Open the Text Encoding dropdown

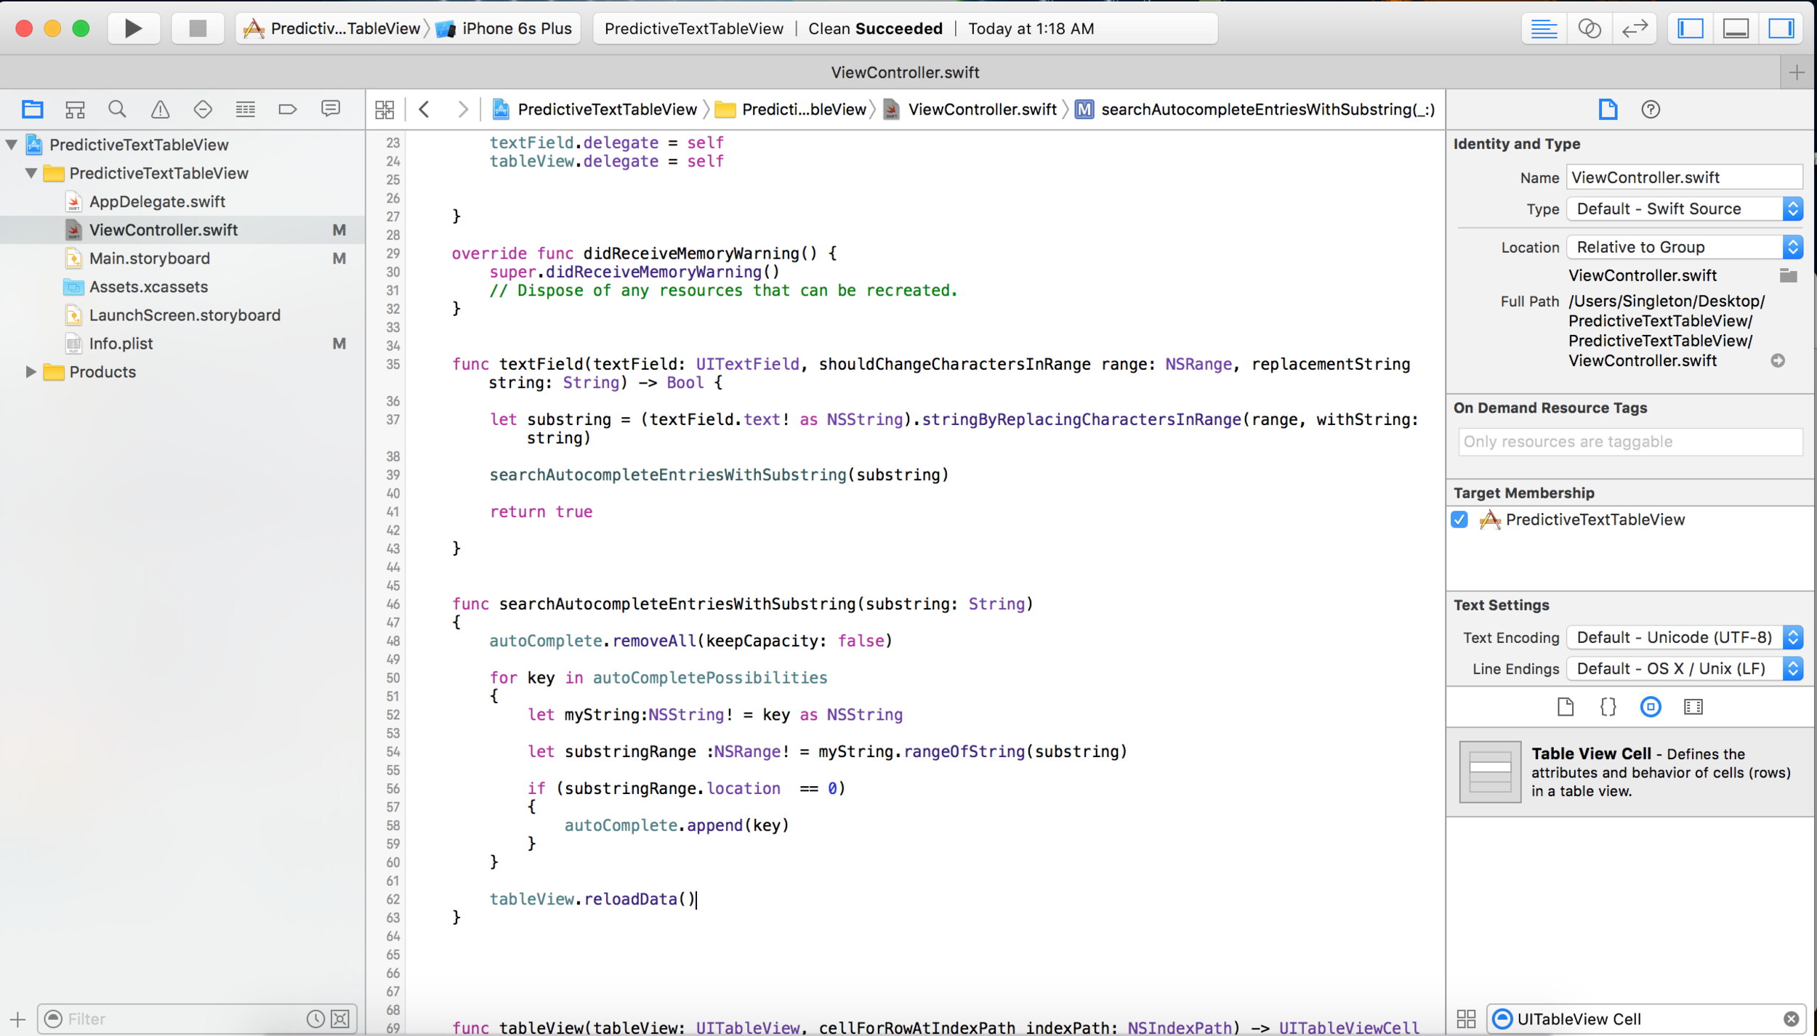(1685, 638)
